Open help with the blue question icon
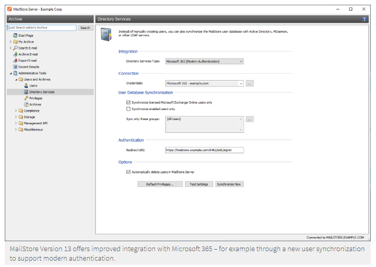The width and height of the screenshot is (376, 267). pos(364,19)
